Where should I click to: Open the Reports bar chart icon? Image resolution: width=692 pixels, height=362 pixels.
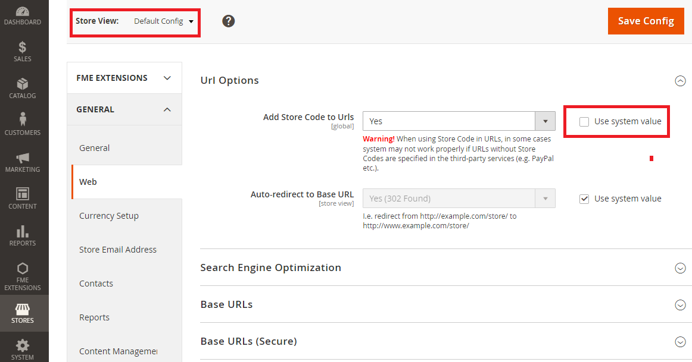(23, 231)
